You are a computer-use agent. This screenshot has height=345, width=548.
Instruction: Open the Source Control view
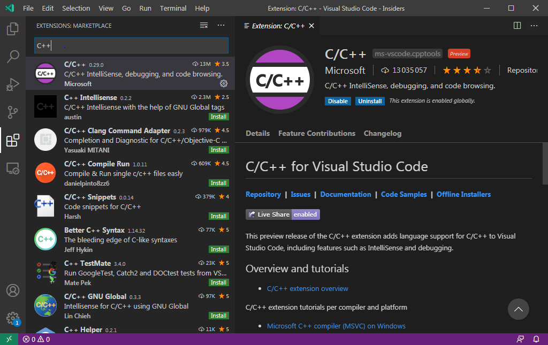coord(12,112)
